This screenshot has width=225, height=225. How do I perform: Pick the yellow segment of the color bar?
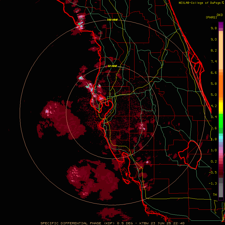point(221,107)
